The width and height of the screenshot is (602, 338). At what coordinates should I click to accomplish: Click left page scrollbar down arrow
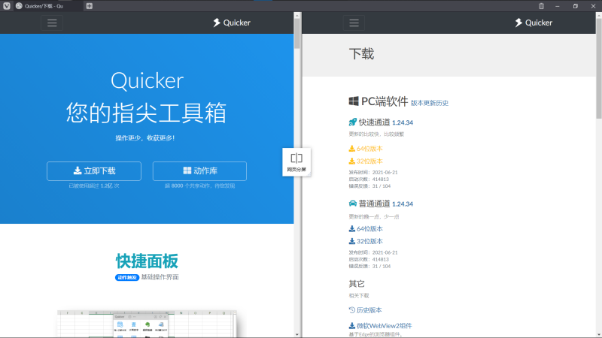pyautogui.click(x=296, y=334)
